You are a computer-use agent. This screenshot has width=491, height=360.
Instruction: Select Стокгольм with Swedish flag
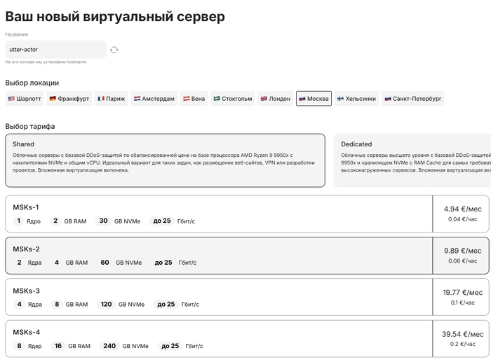coord(233,99)
